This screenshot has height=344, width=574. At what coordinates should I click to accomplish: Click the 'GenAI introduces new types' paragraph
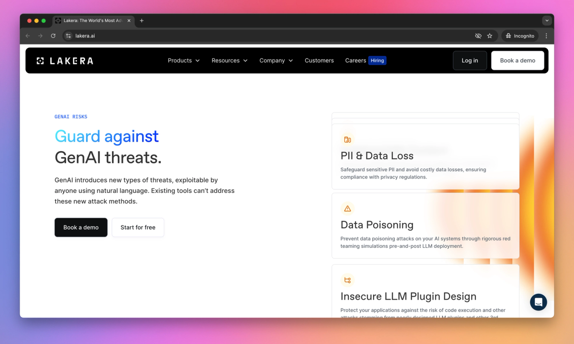144,191
